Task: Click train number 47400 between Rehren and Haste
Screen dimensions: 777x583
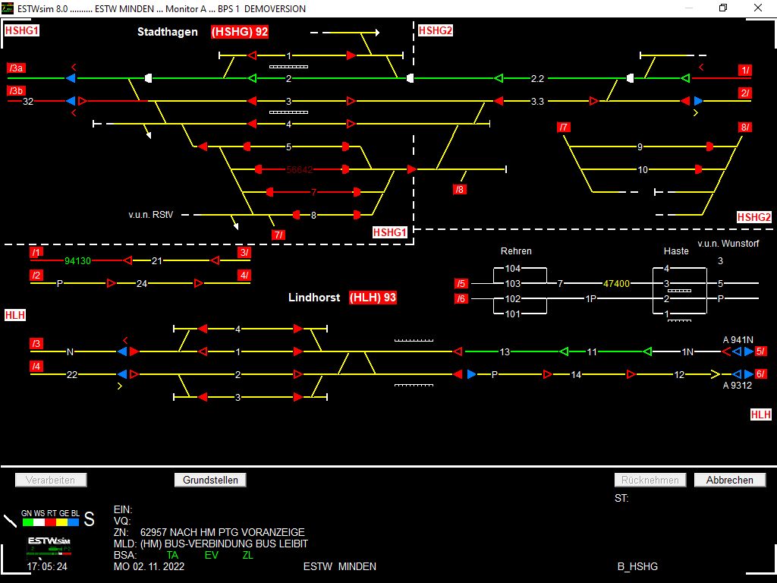Action: click(616, 283)
